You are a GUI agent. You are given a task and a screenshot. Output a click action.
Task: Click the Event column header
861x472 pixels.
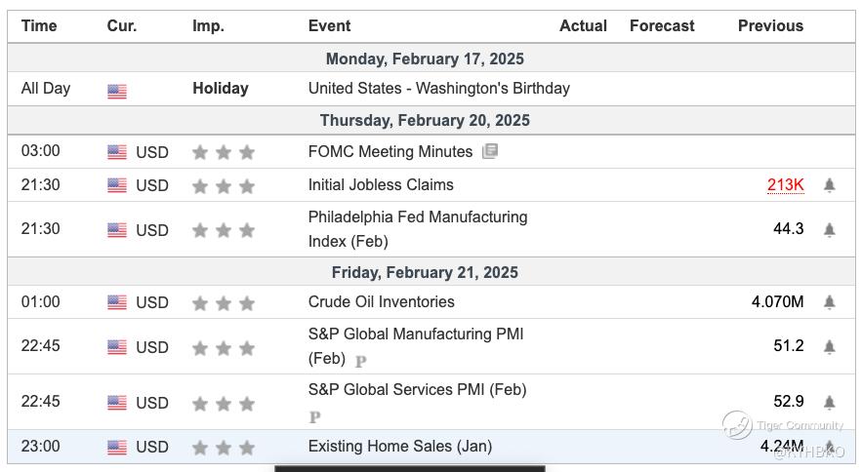click(329, 26)
